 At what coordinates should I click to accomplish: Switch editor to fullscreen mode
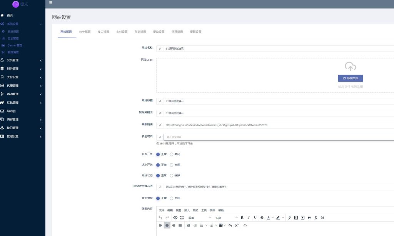pyautogui.click(x=182, y=218)
